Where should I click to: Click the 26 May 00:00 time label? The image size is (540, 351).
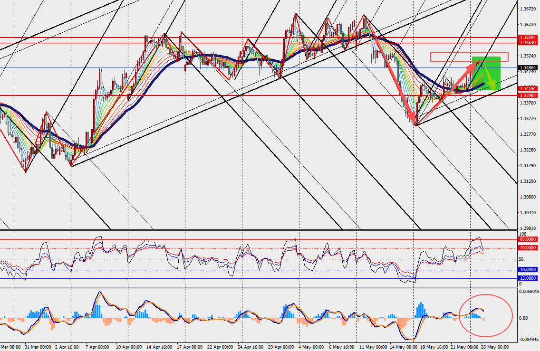click(x=494, y=347)
